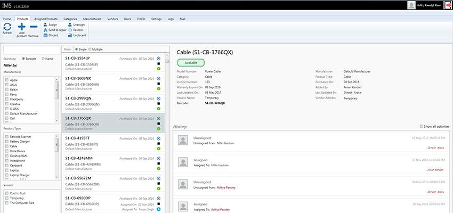This screenshot has width=453, height=213.
Task: Click blue check icon of S1-CB-4193FT
Action: tap(159, 138)
